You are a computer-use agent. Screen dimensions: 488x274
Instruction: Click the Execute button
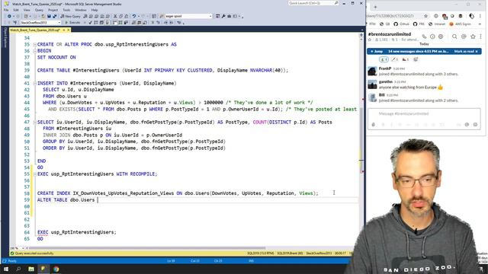[x=72, y=23]
